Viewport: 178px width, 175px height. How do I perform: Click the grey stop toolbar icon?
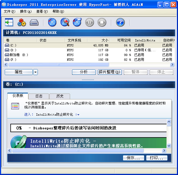(102, 22)
